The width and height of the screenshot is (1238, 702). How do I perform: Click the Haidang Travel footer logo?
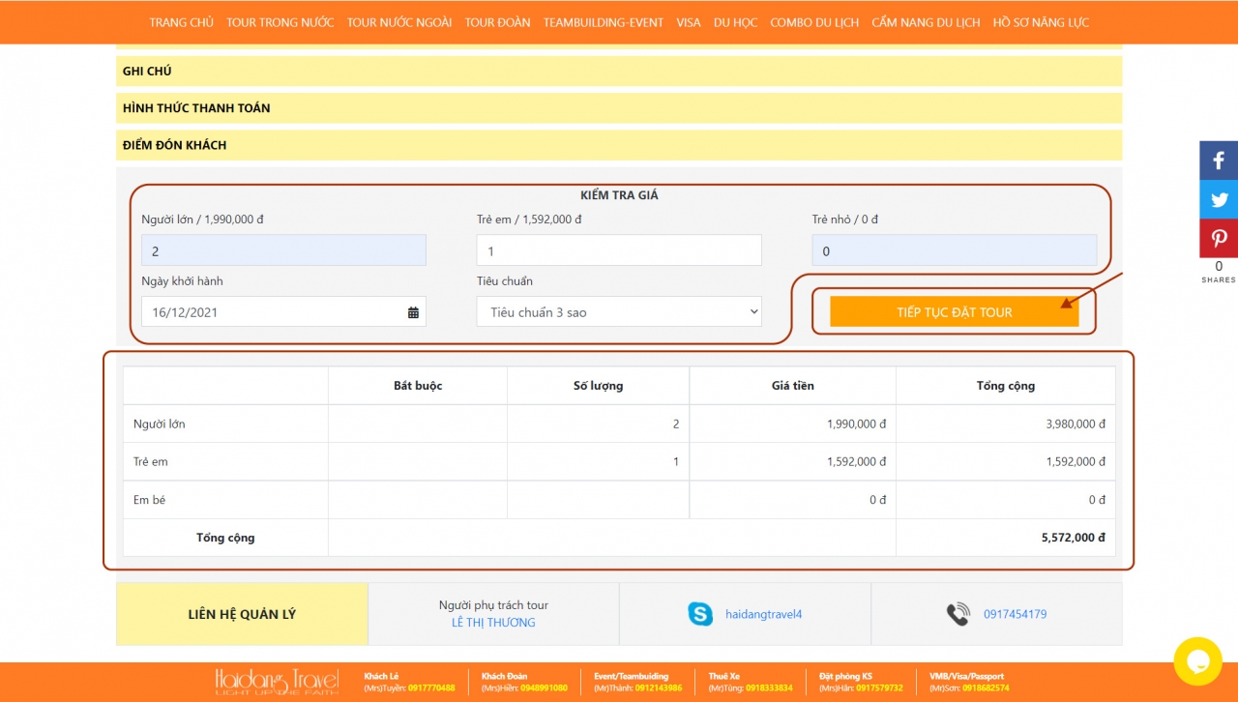(x=277, y=682)
